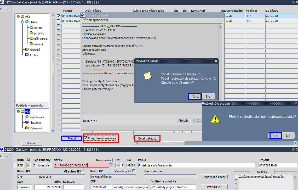Click the Detail zakázky button

coord(147,138)
